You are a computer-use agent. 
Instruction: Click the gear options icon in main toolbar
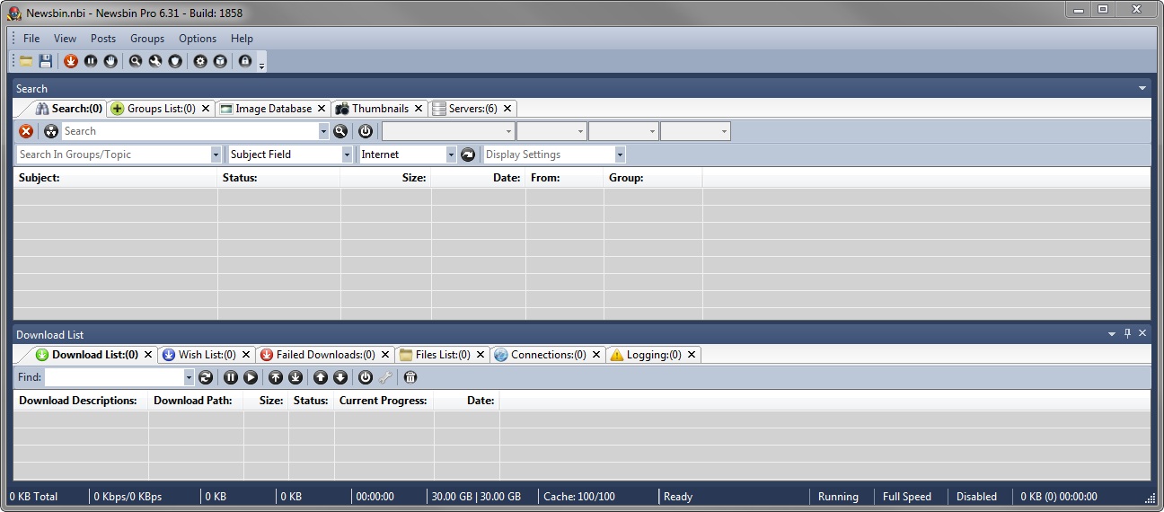200,61
